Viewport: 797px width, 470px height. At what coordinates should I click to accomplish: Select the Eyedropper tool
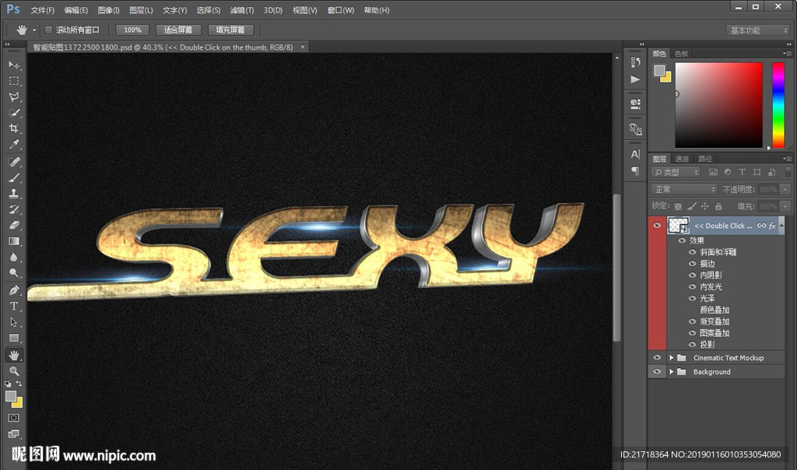[14, 144]
